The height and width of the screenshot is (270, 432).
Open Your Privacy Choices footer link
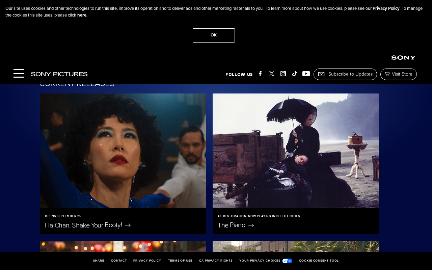tap(260, 261)
